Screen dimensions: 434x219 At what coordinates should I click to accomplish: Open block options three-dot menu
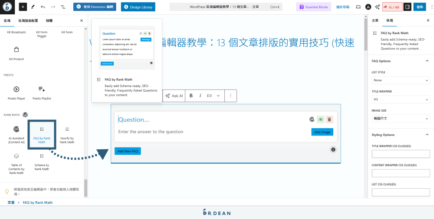tap(230, 96)
